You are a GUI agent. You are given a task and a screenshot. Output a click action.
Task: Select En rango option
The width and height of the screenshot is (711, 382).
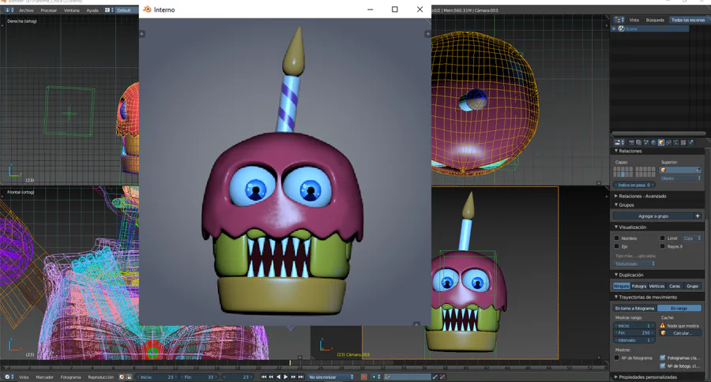679,309
